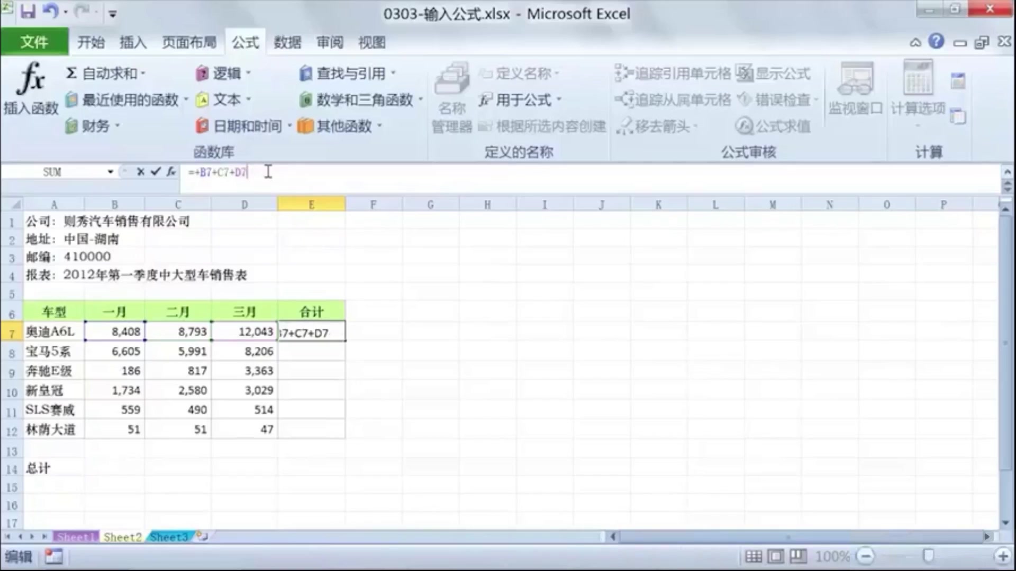Click cell containing 3,363
The height and width of the screenshot is (571, 1016).
[x=244, y=371]
